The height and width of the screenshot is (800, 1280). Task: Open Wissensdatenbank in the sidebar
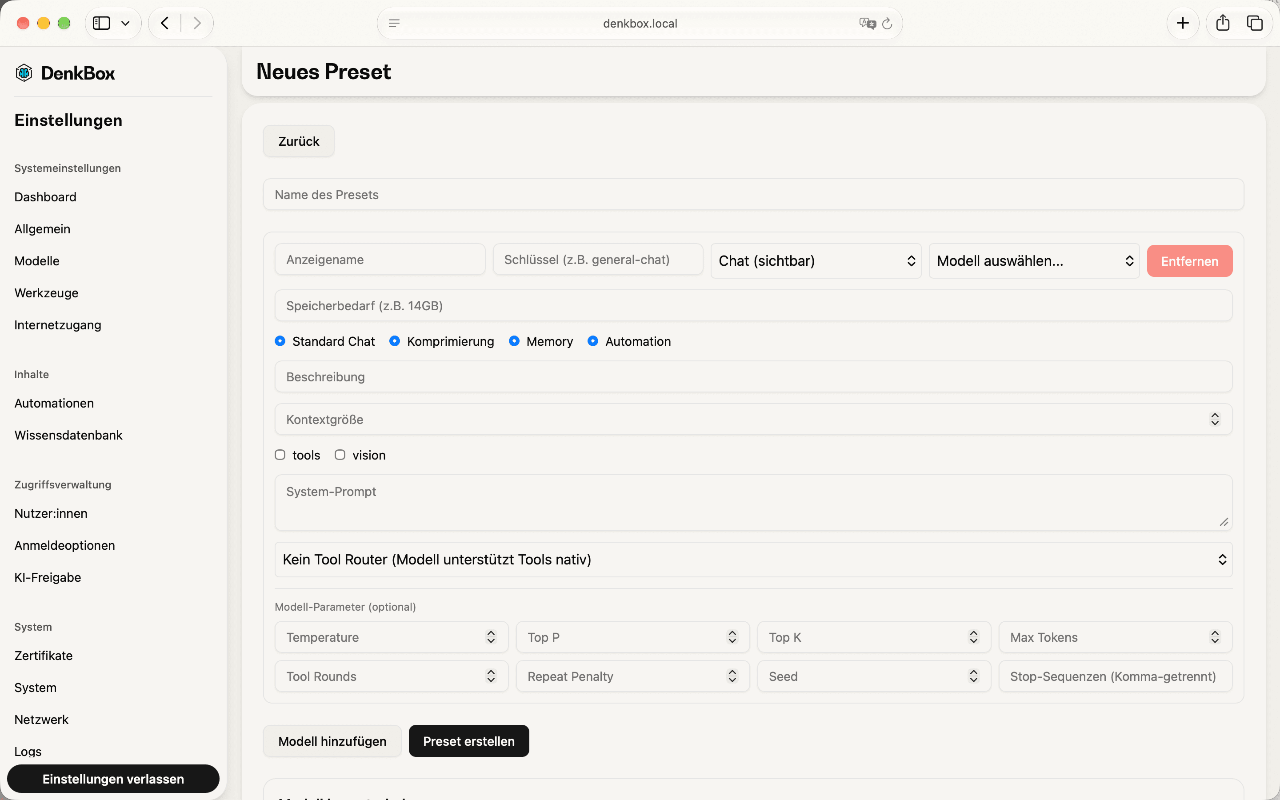pos(68,435)
